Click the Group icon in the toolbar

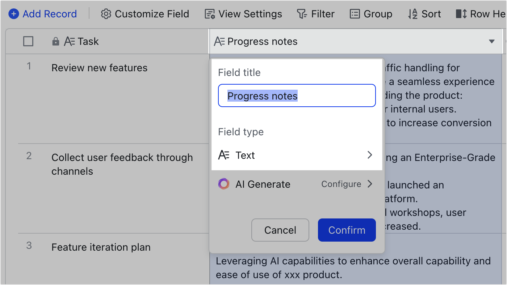[355, 14]
